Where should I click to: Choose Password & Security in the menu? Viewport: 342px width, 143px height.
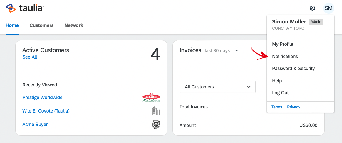(293, 68)
